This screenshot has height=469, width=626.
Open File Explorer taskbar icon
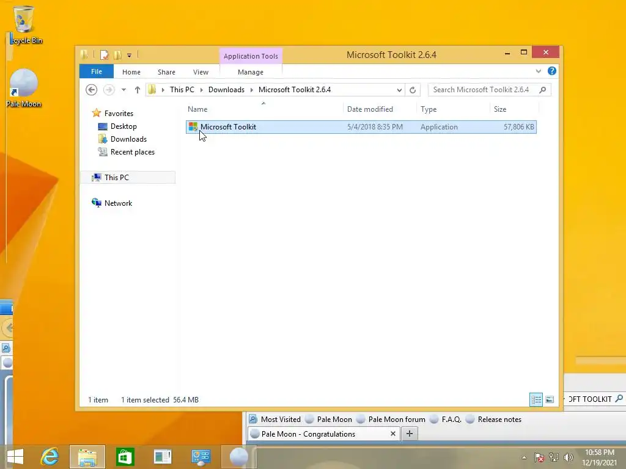click(87, 457)
